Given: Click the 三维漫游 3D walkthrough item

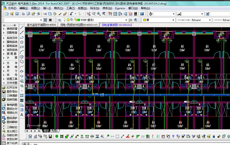Looking at the screenshot, I should click(10, 96).
